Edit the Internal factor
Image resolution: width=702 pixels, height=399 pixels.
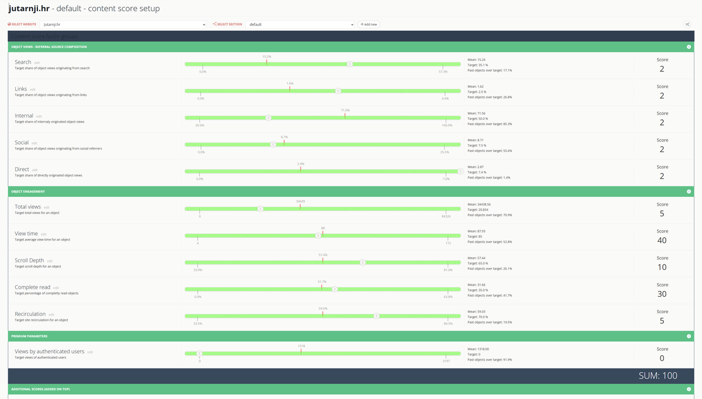pyautogui.click(x=39, y=116)
